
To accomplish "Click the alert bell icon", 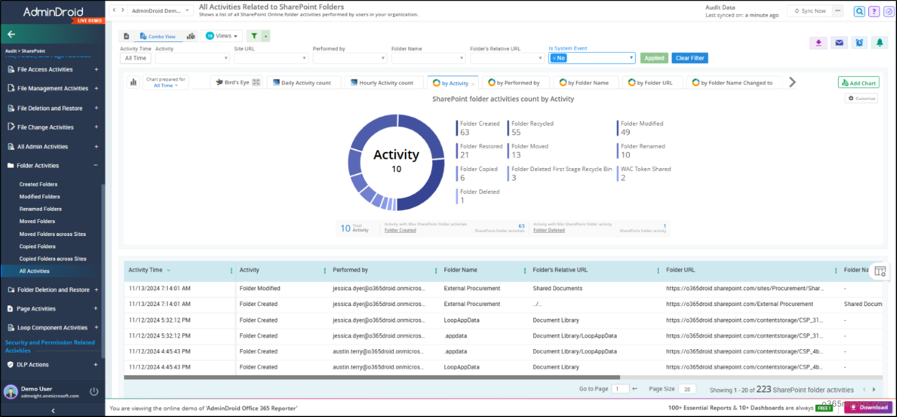I will pos(879,43).
